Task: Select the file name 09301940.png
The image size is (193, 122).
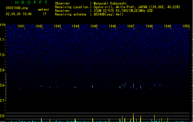Action: click(17, 8)
